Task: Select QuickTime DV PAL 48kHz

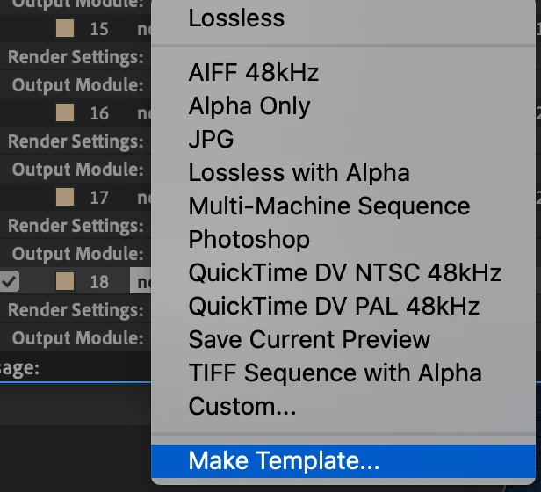Action: click(334, 307)
